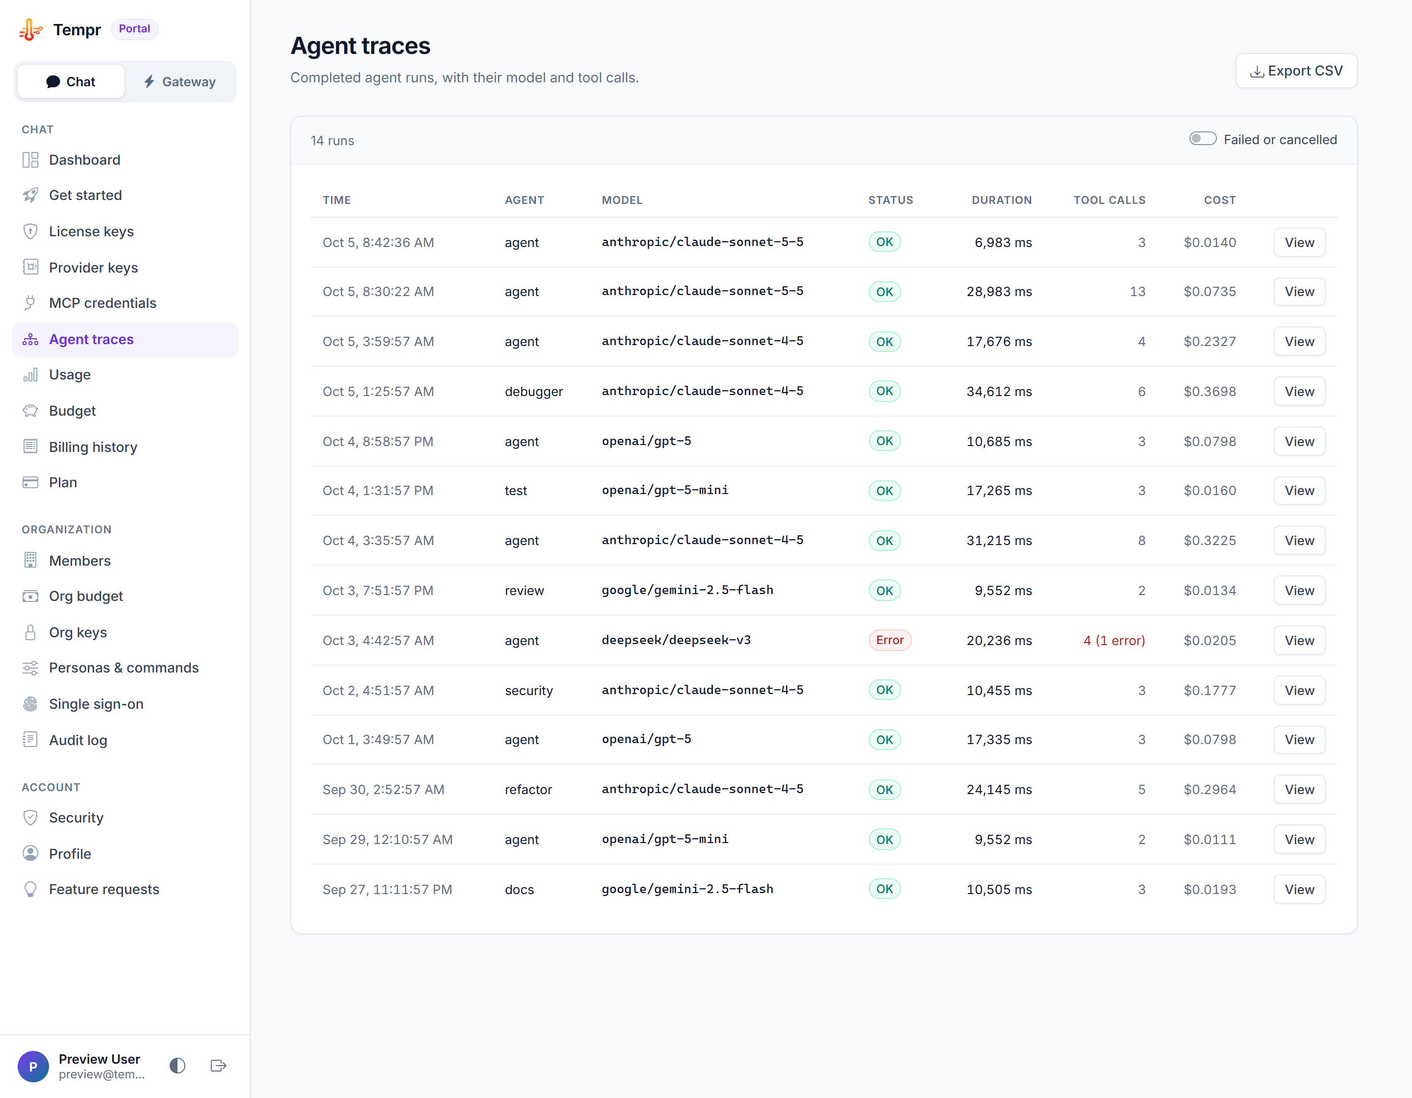Switch to the Chat tab
This screenshot has height=1098, width=1412.
(71, 81)
